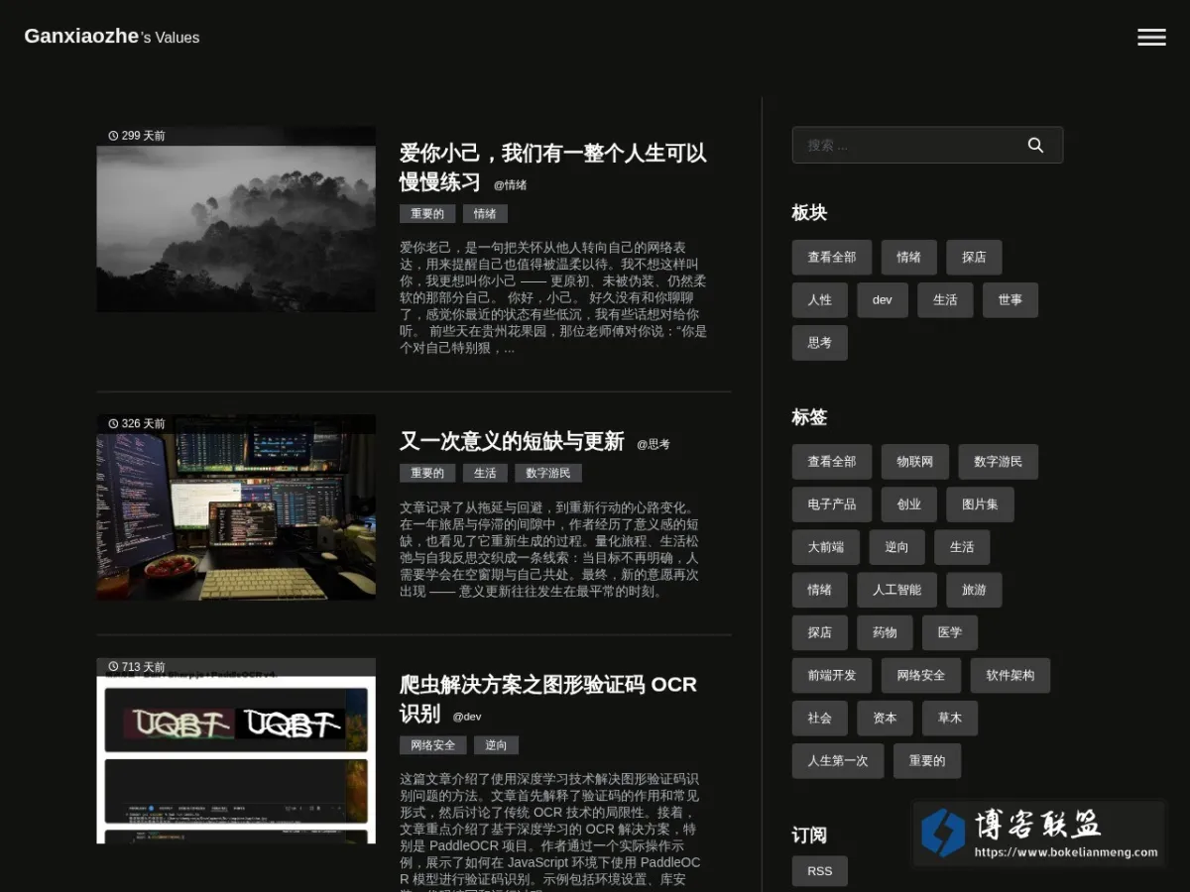This screenshot has height=892, width=1190.
Task: Open the misty mountain article thumbnail
Action: coord(236,219)
